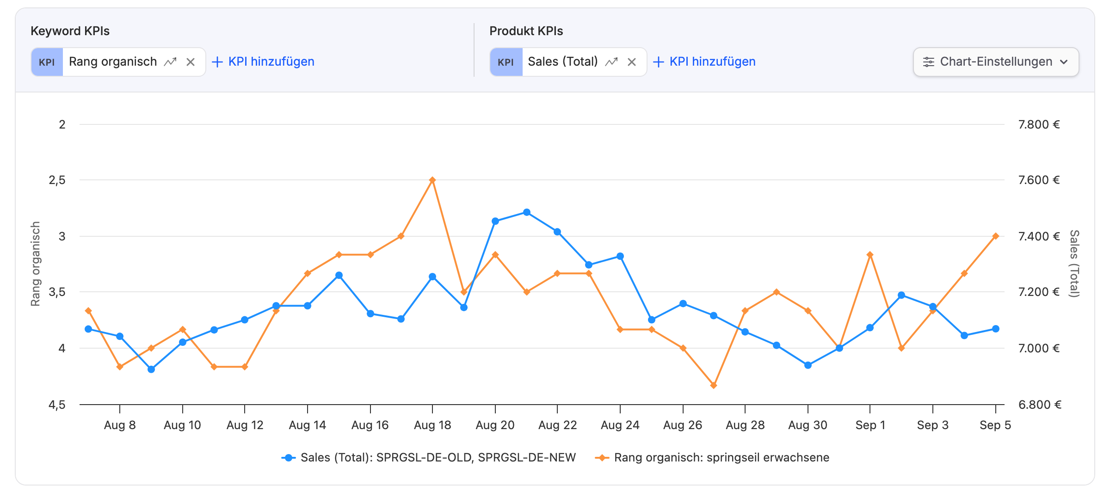Add a keyword KPI via KPI hinzufügen
Viewport: 1110px width, 492px height.
coord(263,61)
